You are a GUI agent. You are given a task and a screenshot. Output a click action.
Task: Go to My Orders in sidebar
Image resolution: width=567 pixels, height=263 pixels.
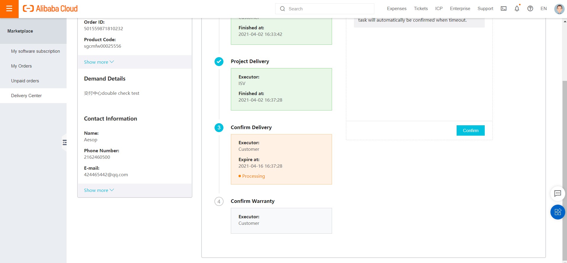(21, 66)
